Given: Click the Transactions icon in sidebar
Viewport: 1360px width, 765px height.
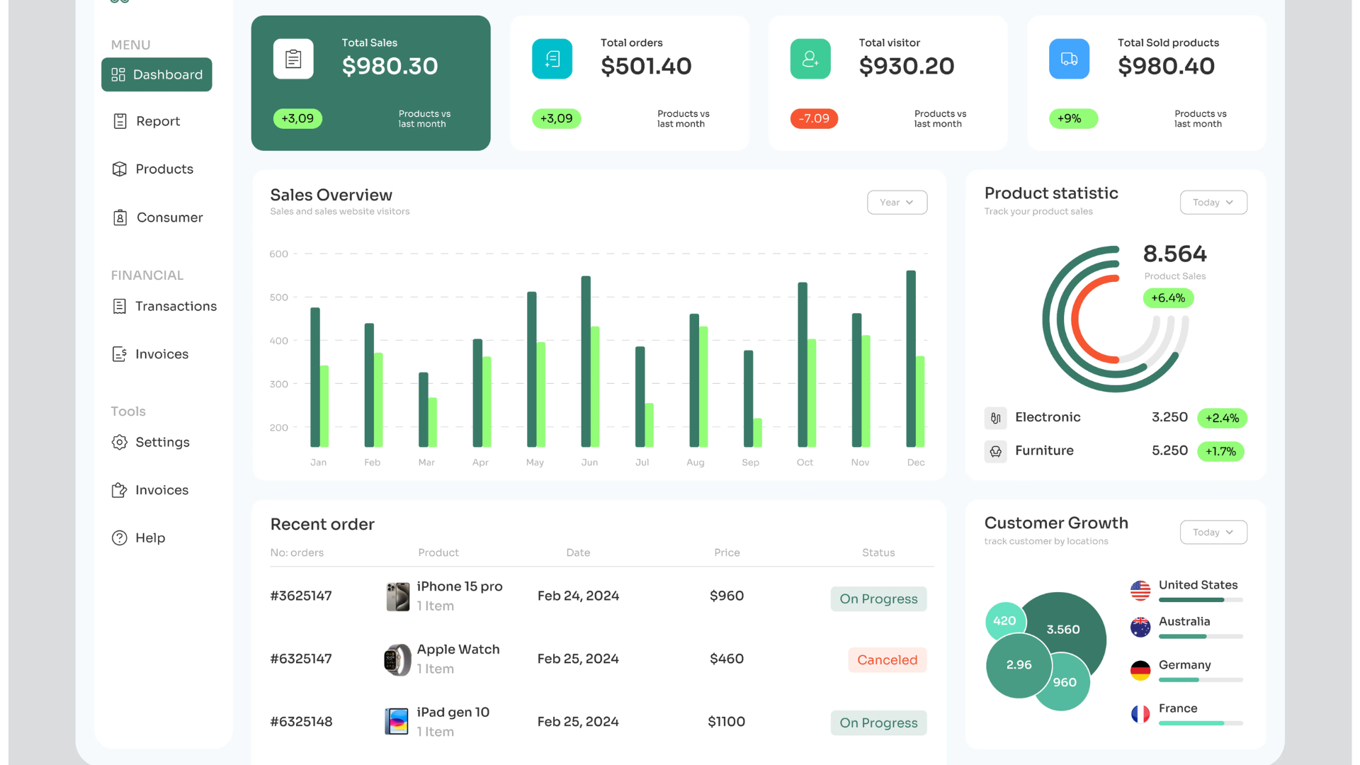Looking at the screenshot, I should click(x=120, y=306).
